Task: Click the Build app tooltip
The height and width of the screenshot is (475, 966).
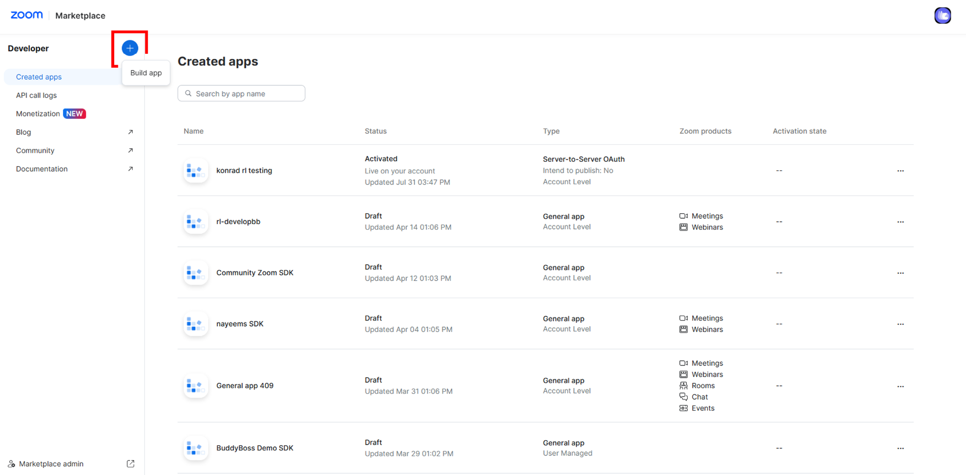Action: (x=146, y=73)
